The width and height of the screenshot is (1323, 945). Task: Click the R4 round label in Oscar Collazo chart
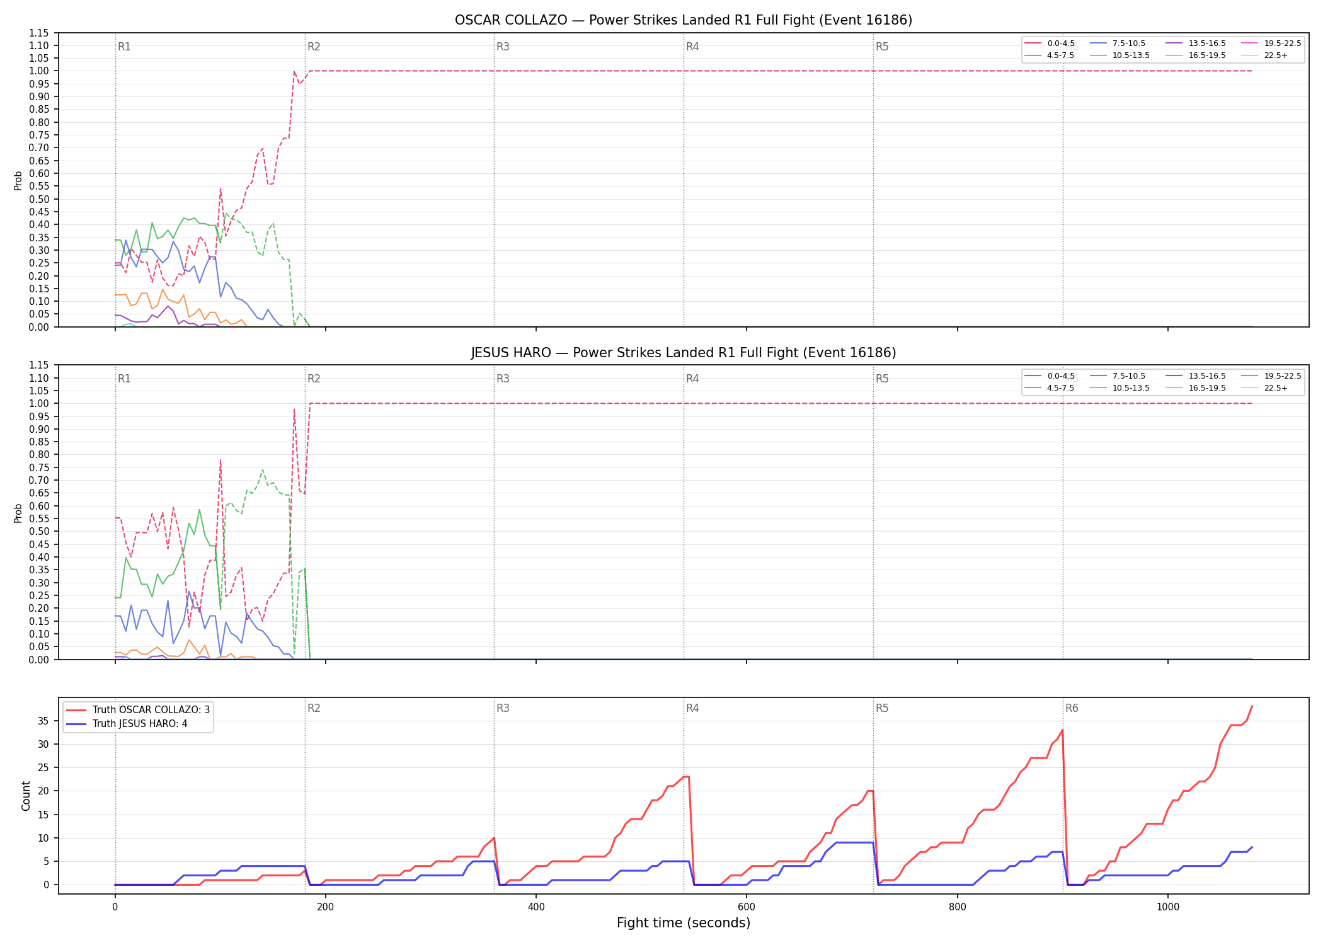692,47
